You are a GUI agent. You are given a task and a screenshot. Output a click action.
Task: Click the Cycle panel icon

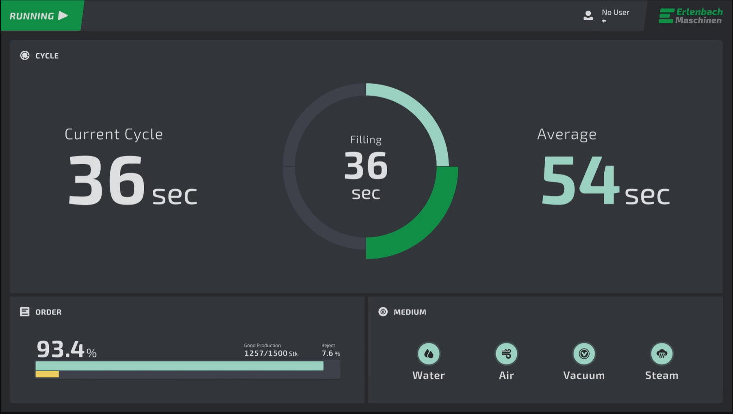tap(25, 55)
